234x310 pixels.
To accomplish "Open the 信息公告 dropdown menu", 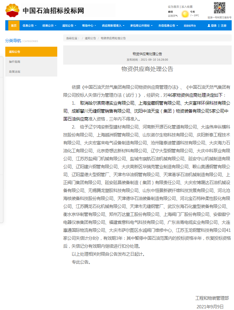I will 29,26.
